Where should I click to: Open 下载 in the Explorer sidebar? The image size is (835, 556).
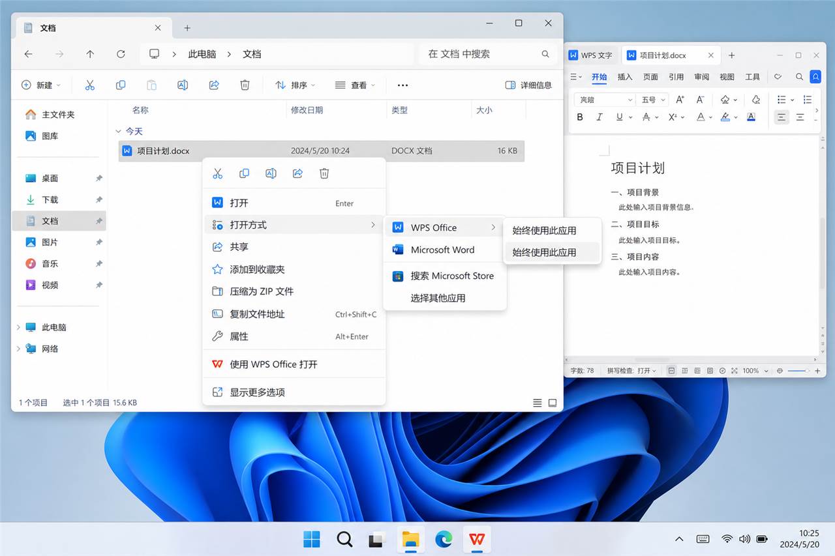coord(60,199)
